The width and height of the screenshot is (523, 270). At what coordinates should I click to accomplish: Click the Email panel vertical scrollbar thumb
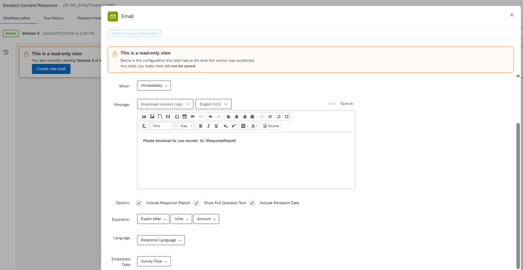[518, 195]
